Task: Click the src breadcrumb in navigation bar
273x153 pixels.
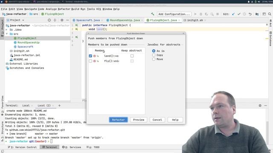Action: (x=34, y=14)
